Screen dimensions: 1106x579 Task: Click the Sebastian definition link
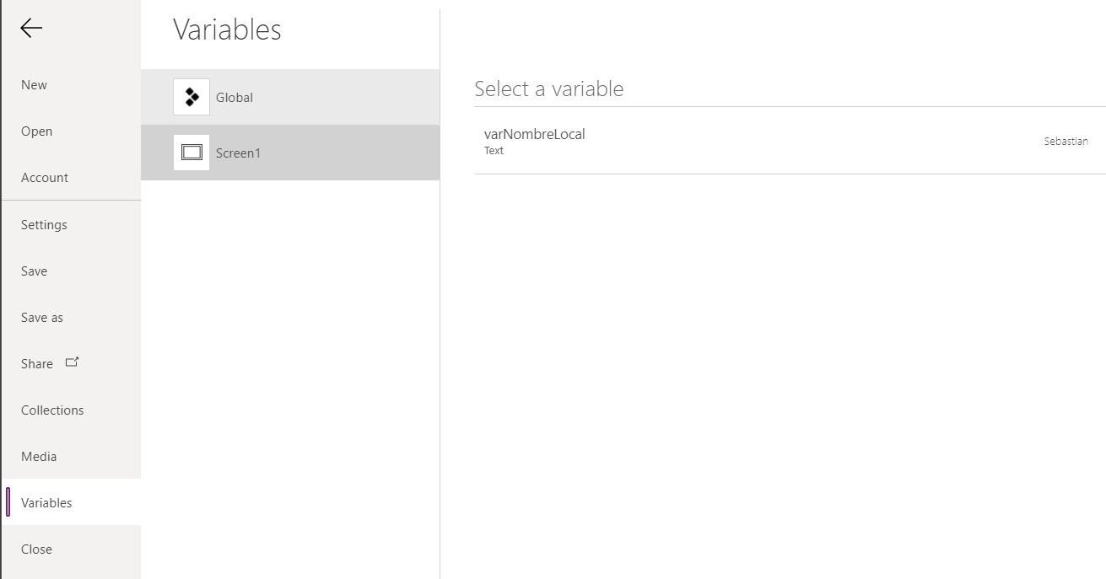(x=1066, y=141)
